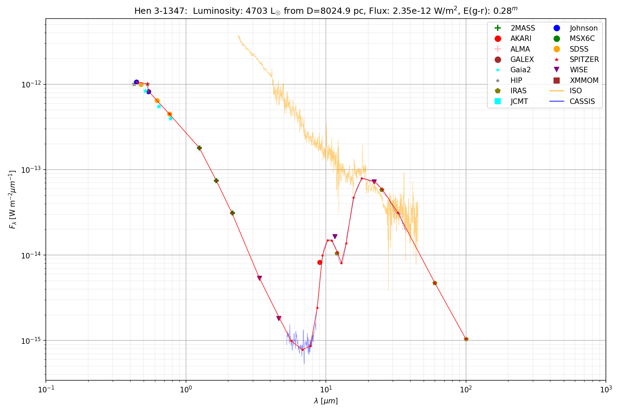Click the IRAS olive pentagon legend marker

pos(497,91)
